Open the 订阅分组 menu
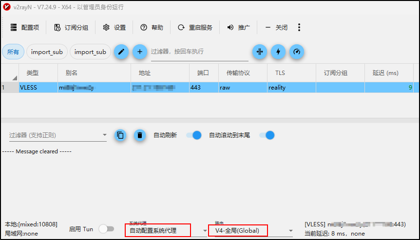Screen dimensions: 420x240 [71, 27]
